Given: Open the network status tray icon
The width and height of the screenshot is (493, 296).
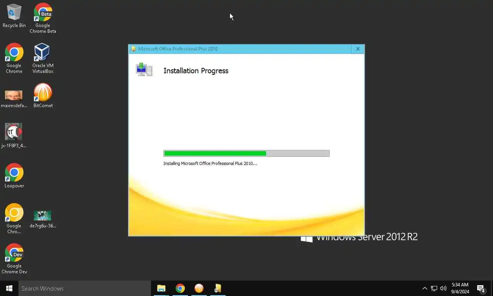Looking at the screenshot, I should (434, 288).
